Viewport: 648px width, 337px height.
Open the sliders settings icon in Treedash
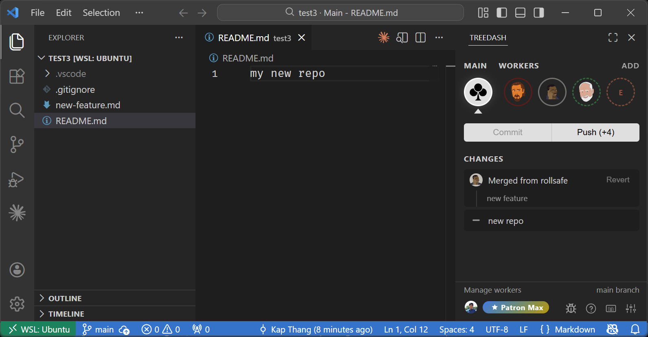pos(631,309)
